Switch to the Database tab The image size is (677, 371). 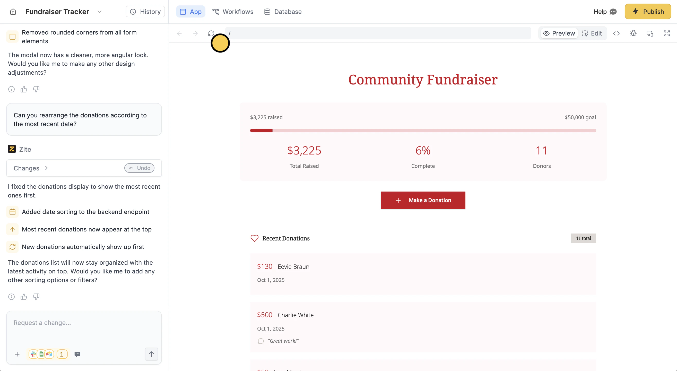point(283,12)
